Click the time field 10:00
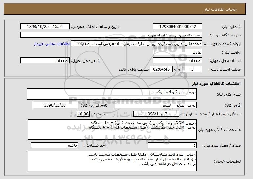 (x=83, y=114)
